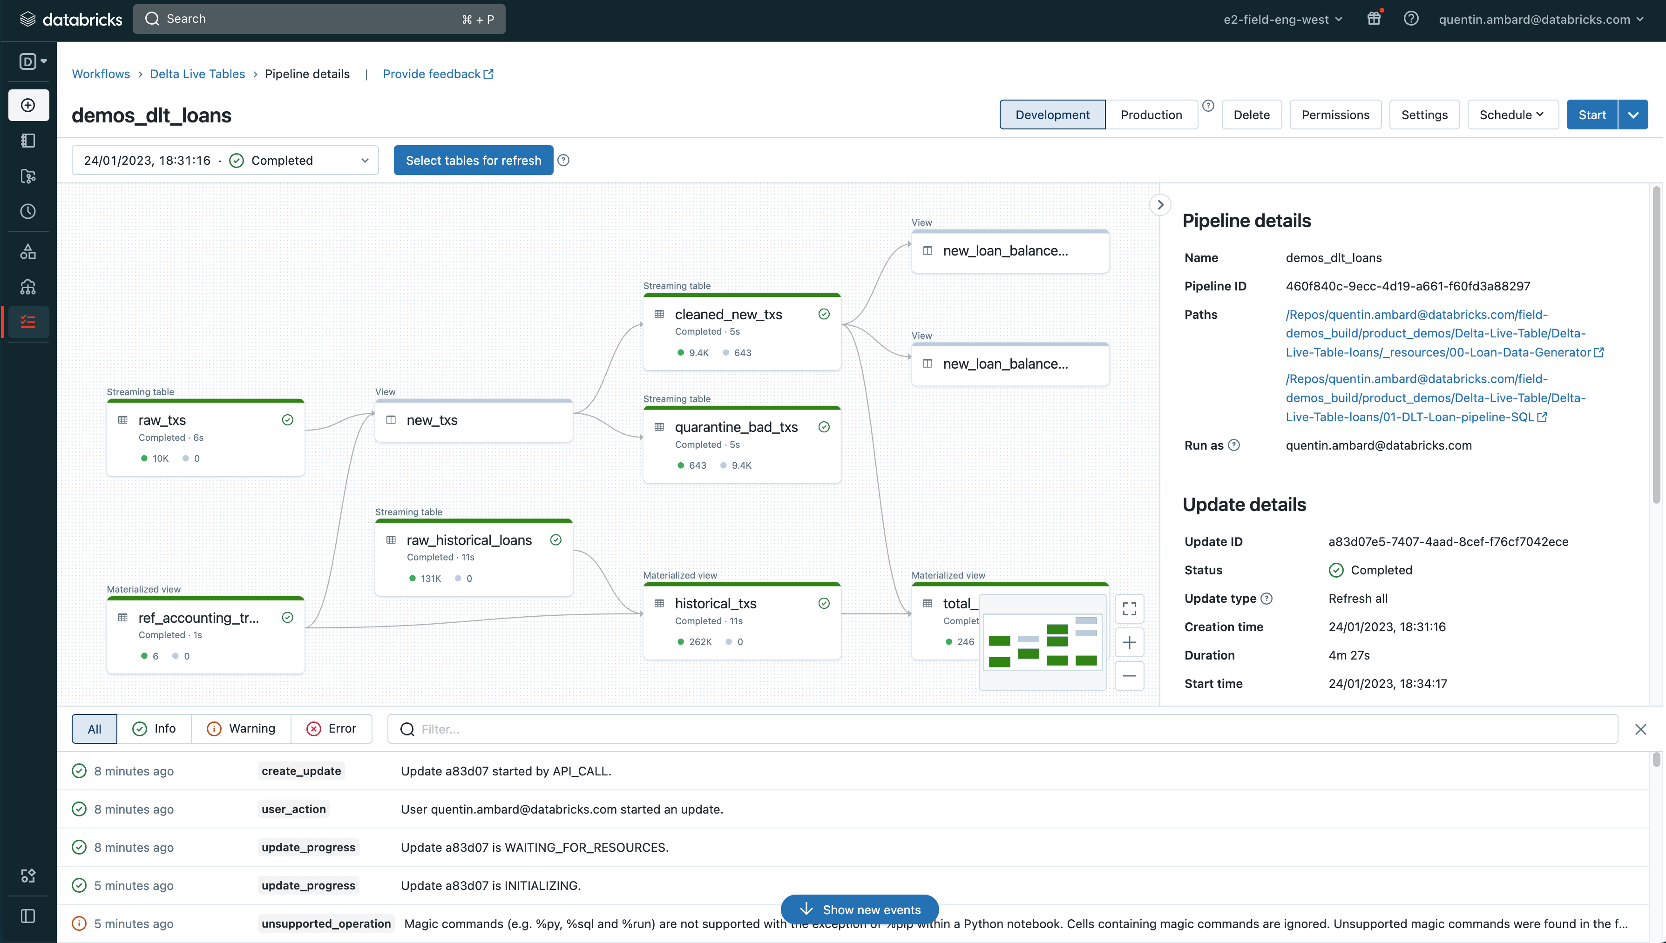The height and width of the screenshot is (943, 1666).
Task: Click Select tables for refresh
Action: point(473,160)
